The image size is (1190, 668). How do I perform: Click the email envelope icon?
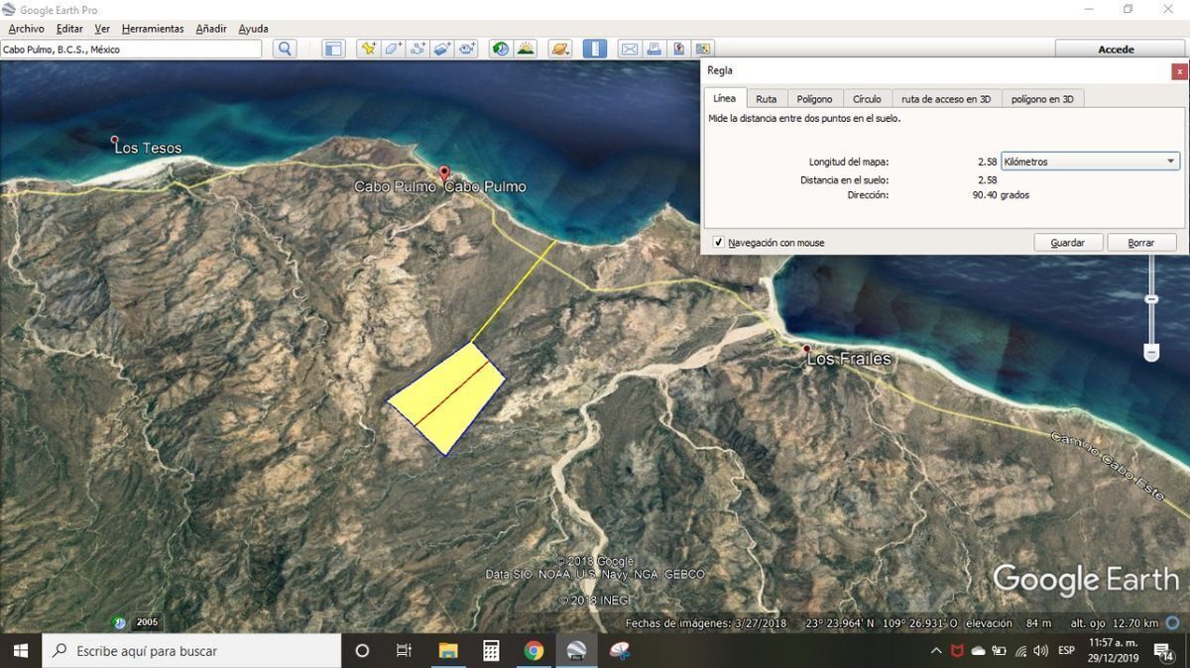pos(630,49)
